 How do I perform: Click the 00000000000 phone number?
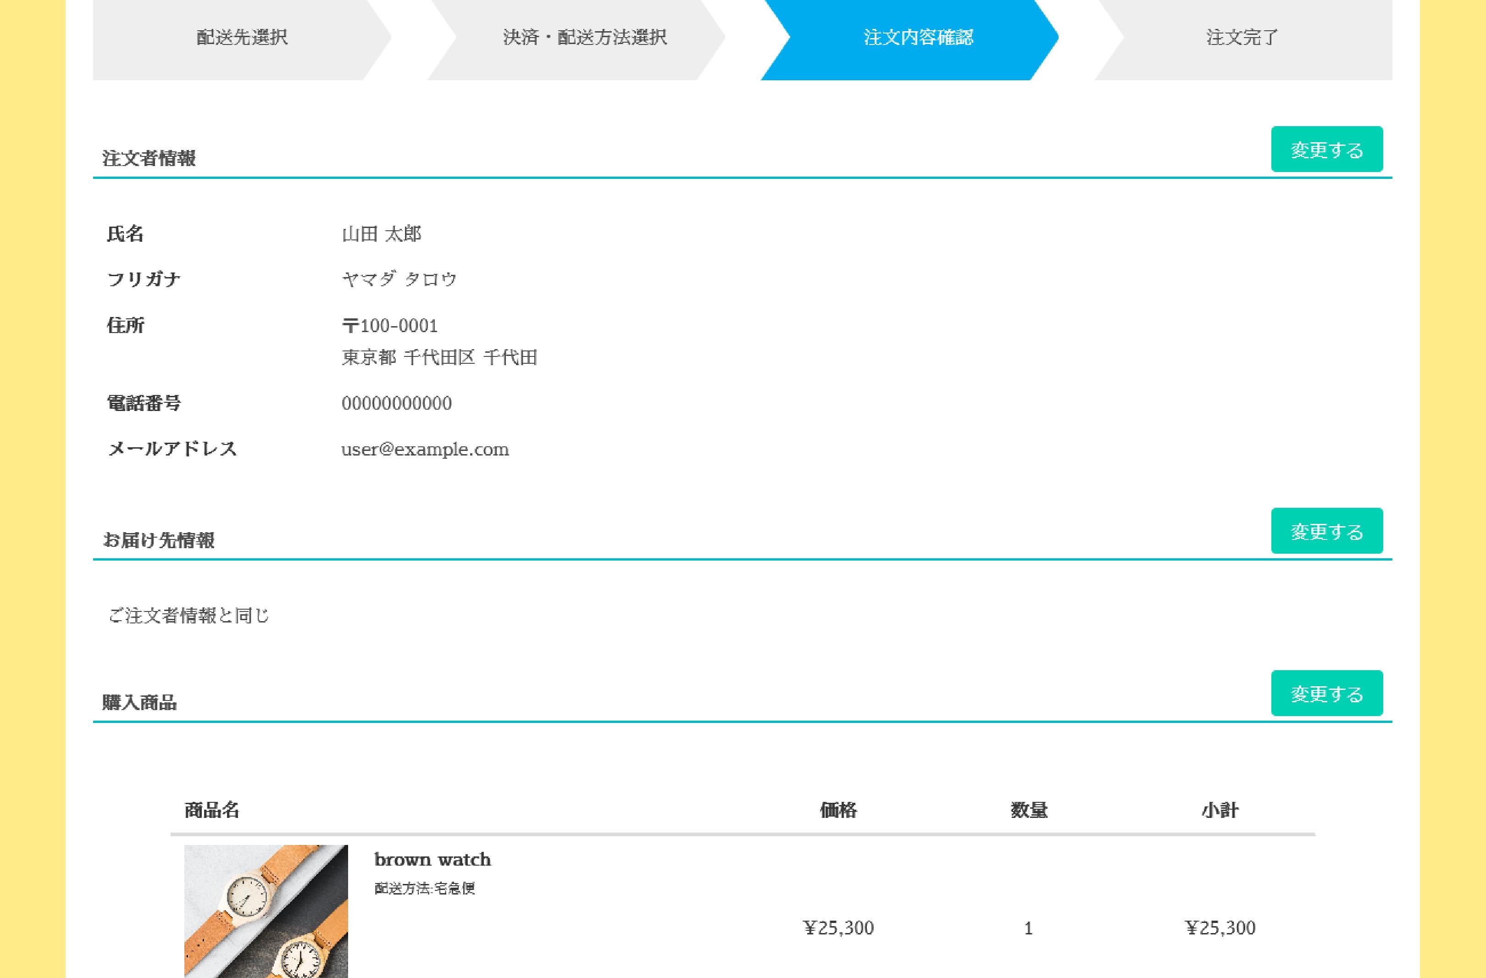click(396, 403)
